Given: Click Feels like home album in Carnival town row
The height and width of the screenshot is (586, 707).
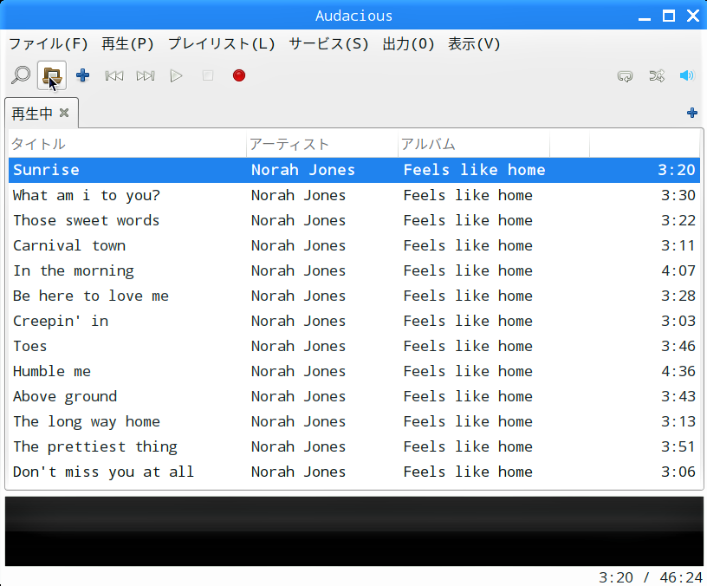Looking at the screenshot, I should [x=468, y=246].
